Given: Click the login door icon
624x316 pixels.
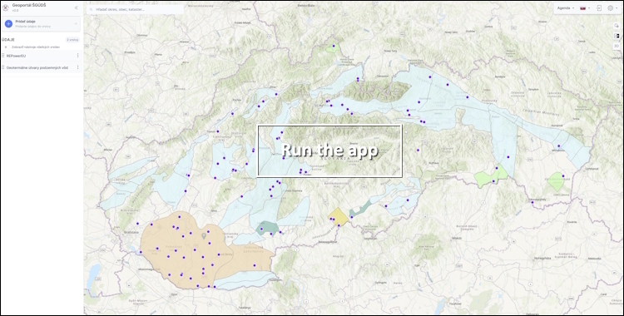Looking at the screenshot, I should (599, 8).
